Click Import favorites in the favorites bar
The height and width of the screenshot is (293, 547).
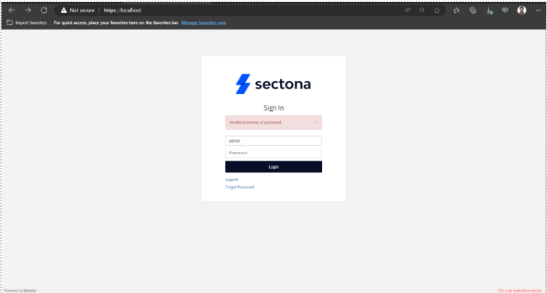(27, 23)
